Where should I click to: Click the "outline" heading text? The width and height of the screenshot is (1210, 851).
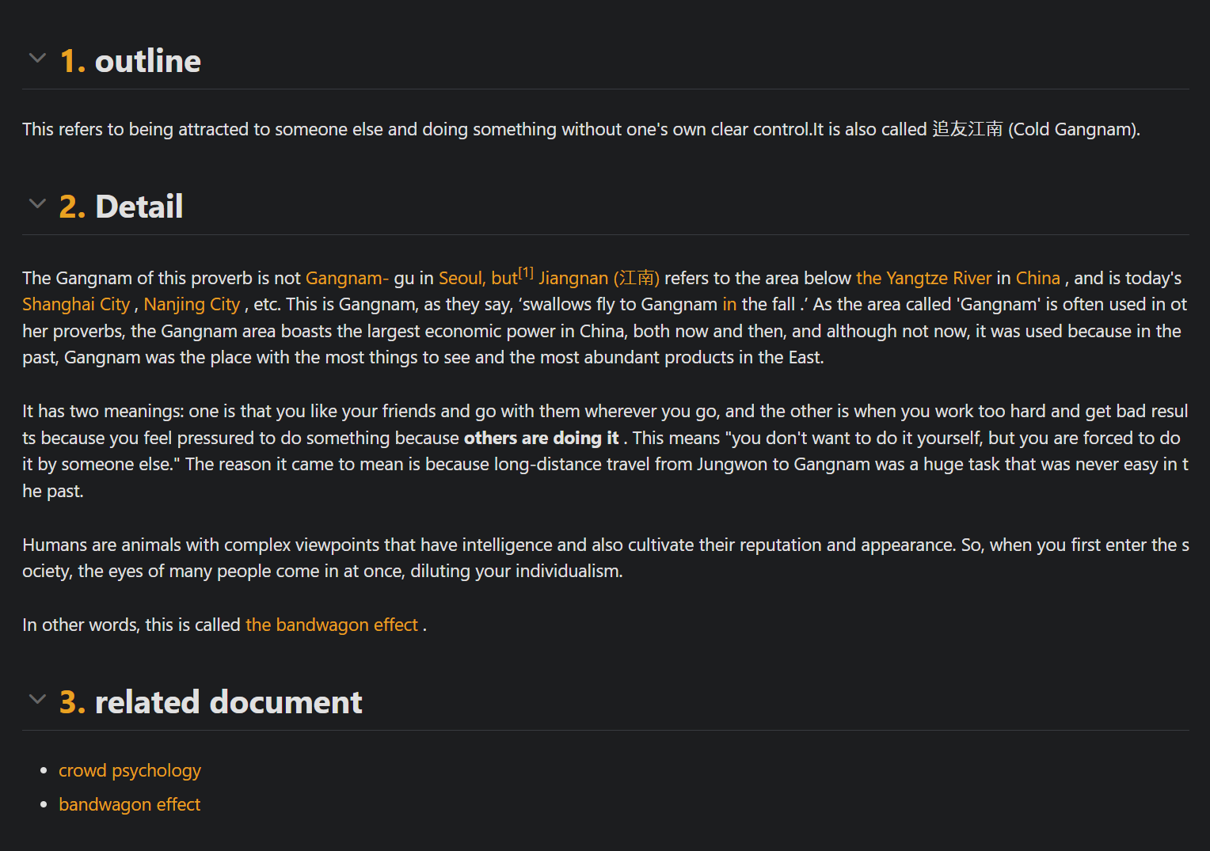point(148,61)
